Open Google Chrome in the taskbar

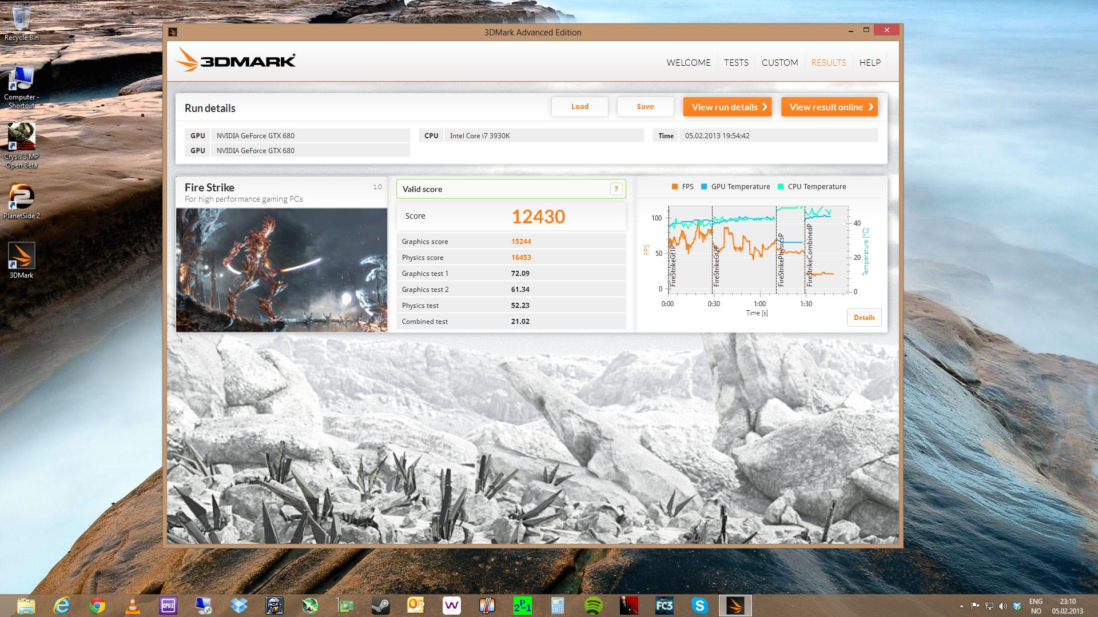tap(97, 606)
